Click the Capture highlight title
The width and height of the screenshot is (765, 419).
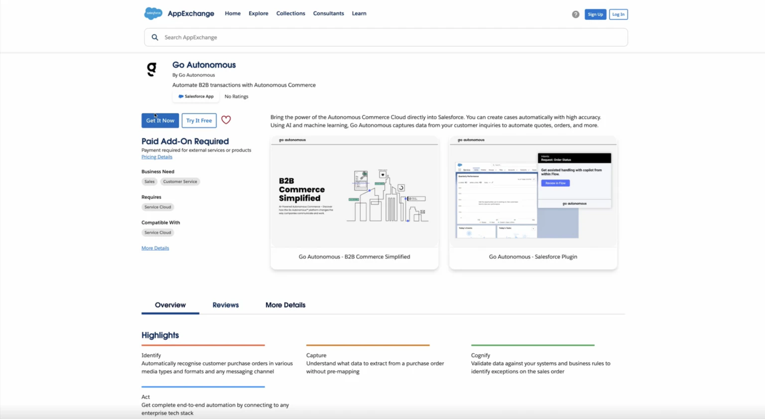click(316, 355)
